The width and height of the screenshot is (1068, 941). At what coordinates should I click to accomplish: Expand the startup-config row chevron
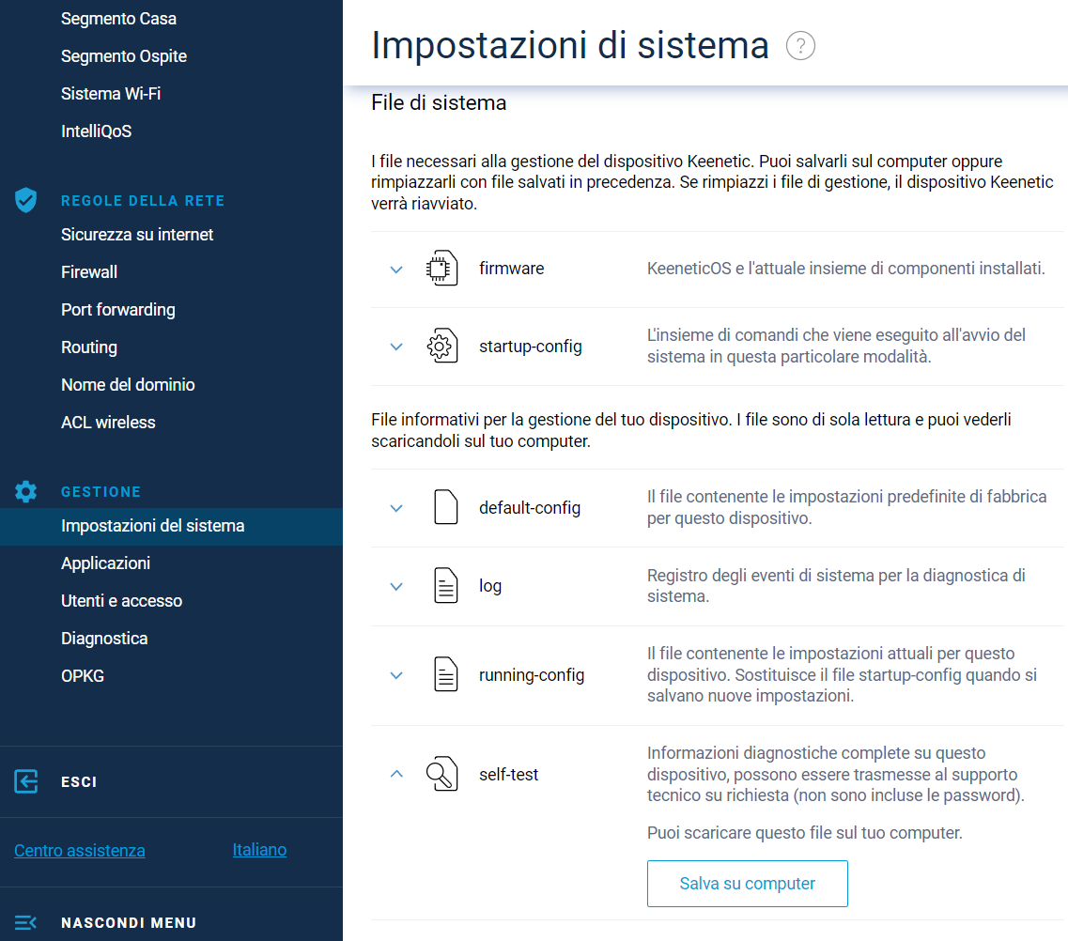click(x=396, y=347)
